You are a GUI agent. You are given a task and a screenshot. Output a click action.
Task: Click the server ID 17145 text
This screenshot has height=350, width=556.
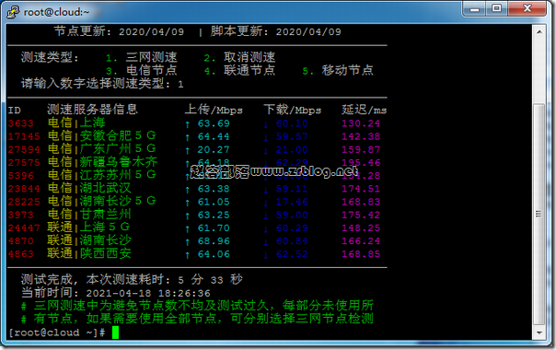click(24, 136)
